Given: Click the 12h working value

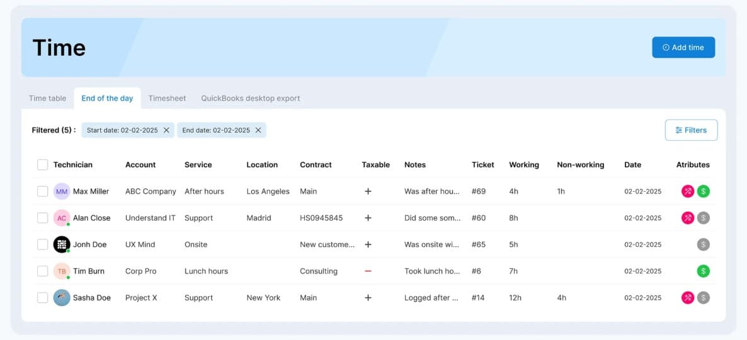Looking at the screenshot, I should point(515,298).
